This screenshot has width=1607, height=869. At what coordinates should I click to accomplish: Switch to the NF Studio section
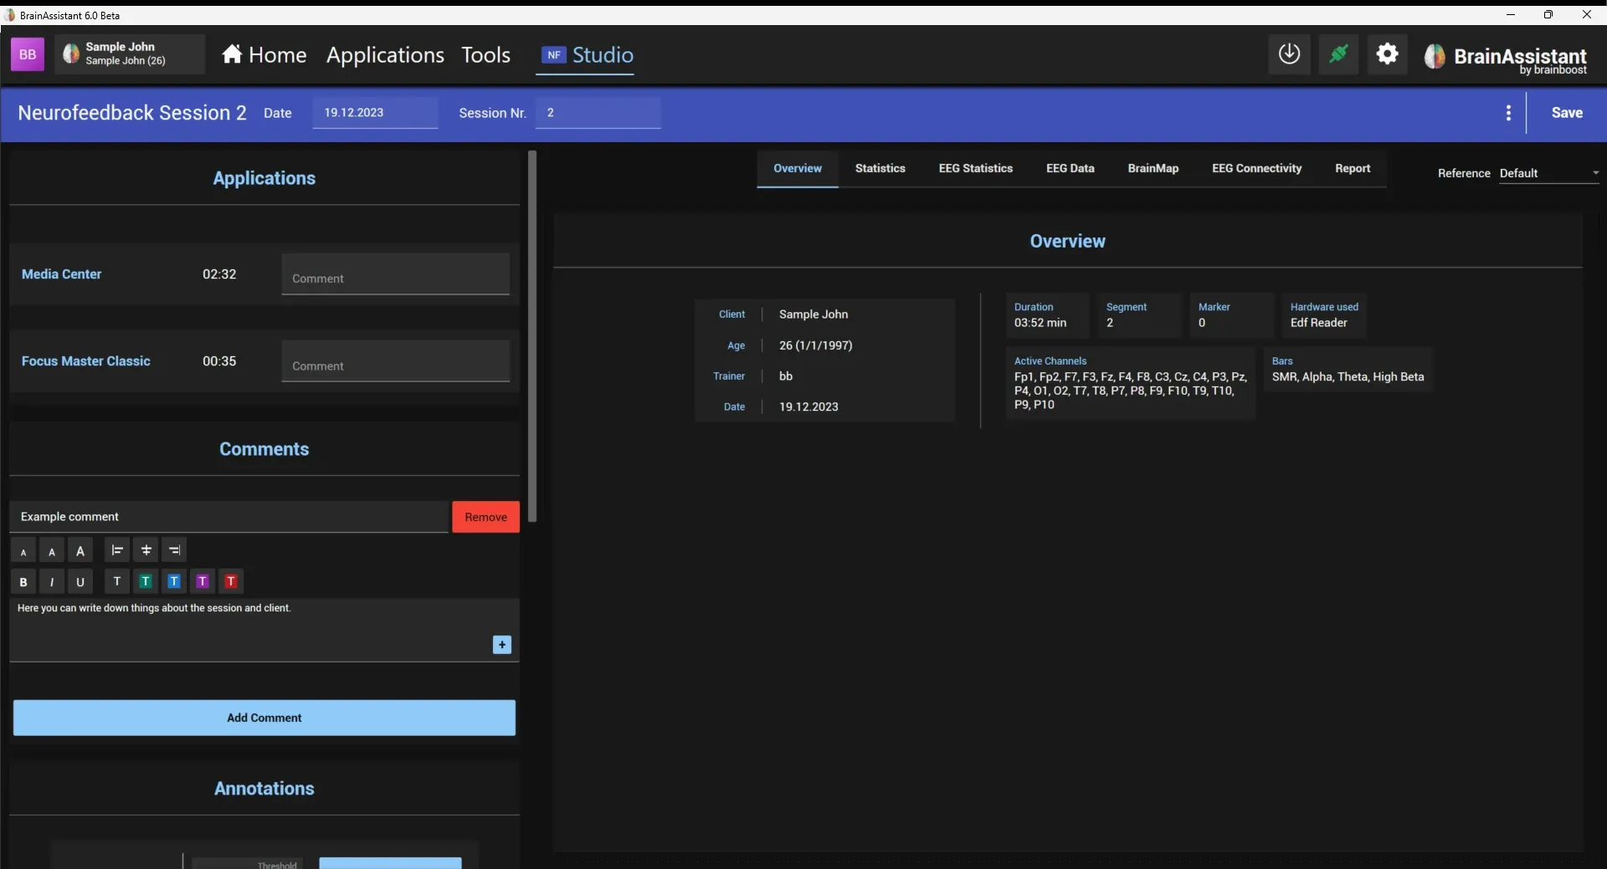[x=586, y=55]
